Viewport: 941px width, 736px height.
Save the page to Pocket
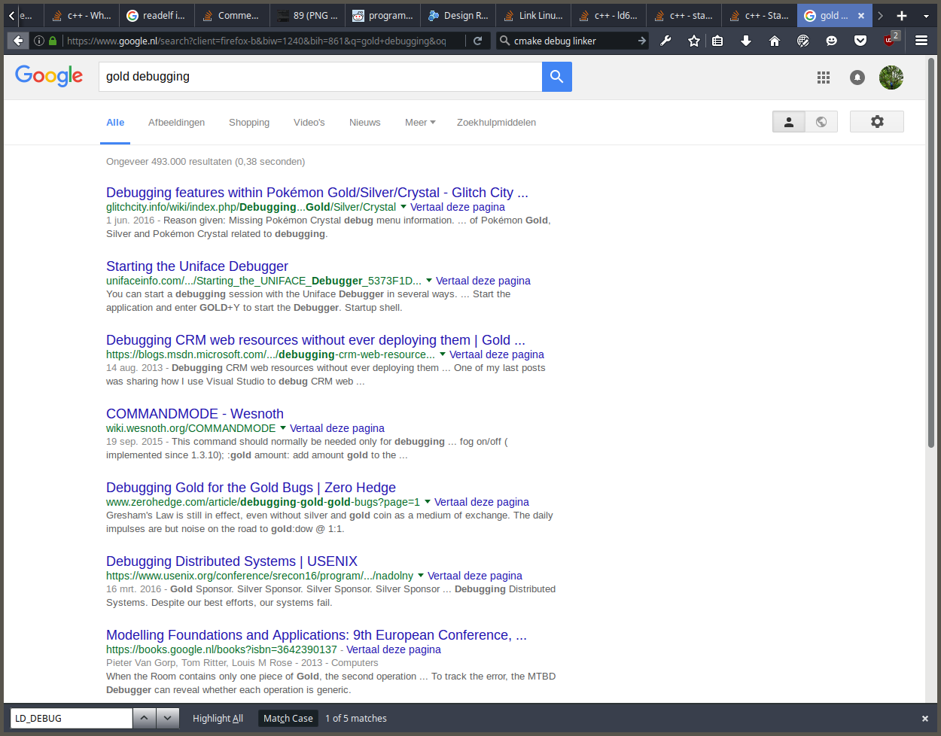pos(860,41)
